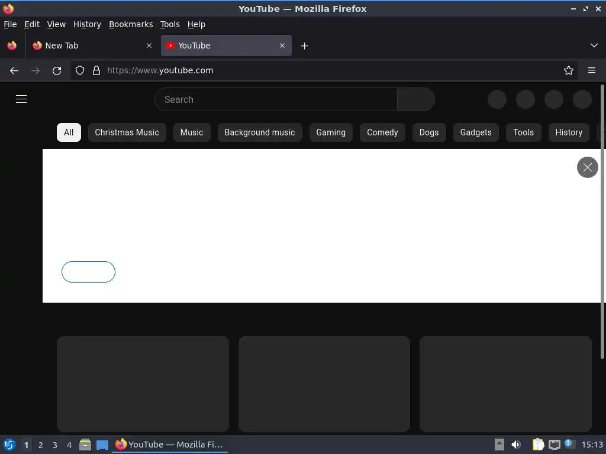Click the page vertical scrollbar
The image size is (606, 454).
point(602,222)
